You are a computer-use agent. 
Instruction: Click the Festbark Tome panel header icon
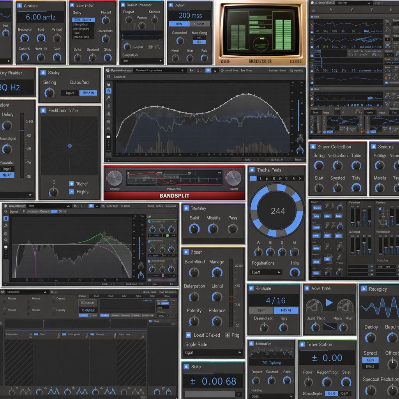43,110
